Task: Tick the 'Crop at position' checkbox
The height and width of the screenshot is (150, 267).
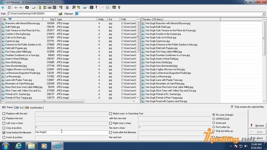Action: click(x=4, y=128)
